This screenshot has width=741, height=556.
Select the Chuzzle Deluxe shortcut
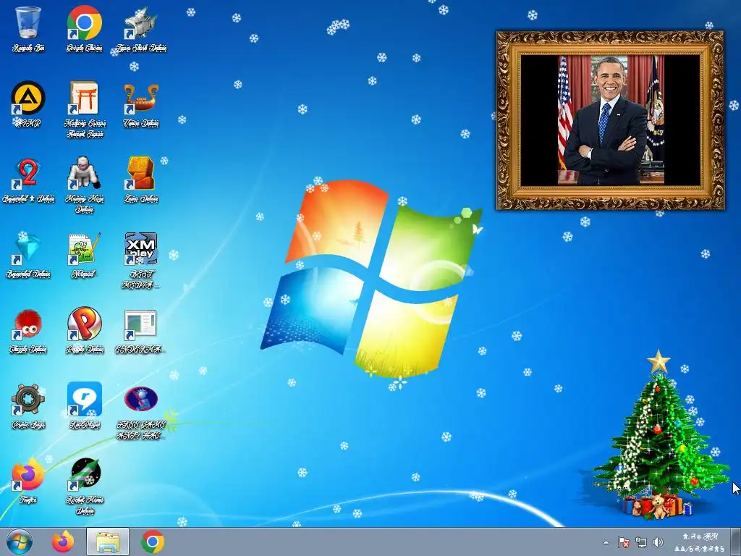28,331
